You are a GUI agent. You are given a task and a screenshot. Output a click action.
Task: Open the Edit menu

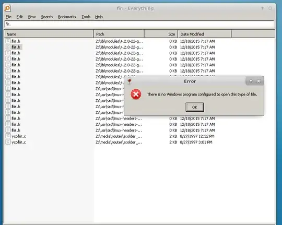pyautogui.click(x=20, y=17)
